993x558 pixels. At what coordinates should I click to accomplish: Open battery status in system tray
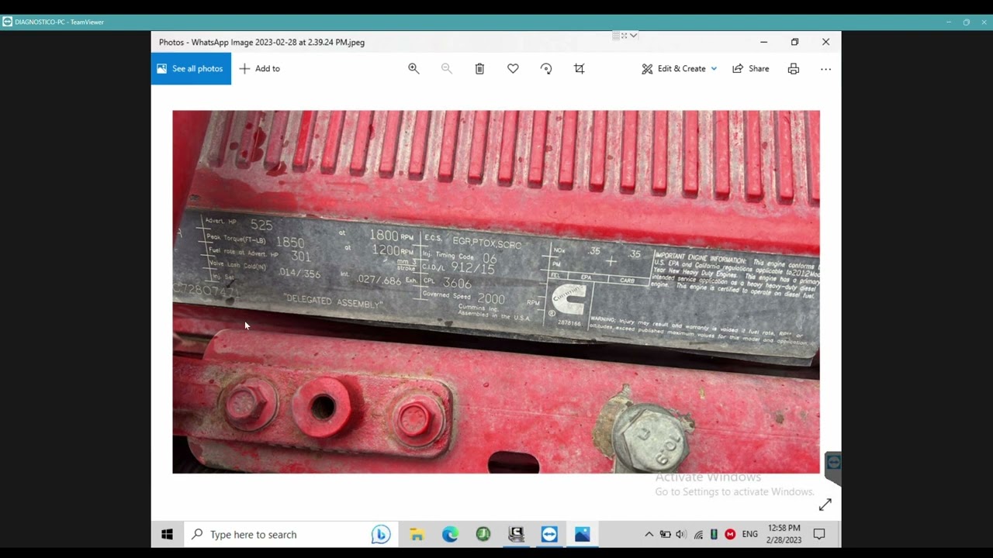(x=665, y=534)
